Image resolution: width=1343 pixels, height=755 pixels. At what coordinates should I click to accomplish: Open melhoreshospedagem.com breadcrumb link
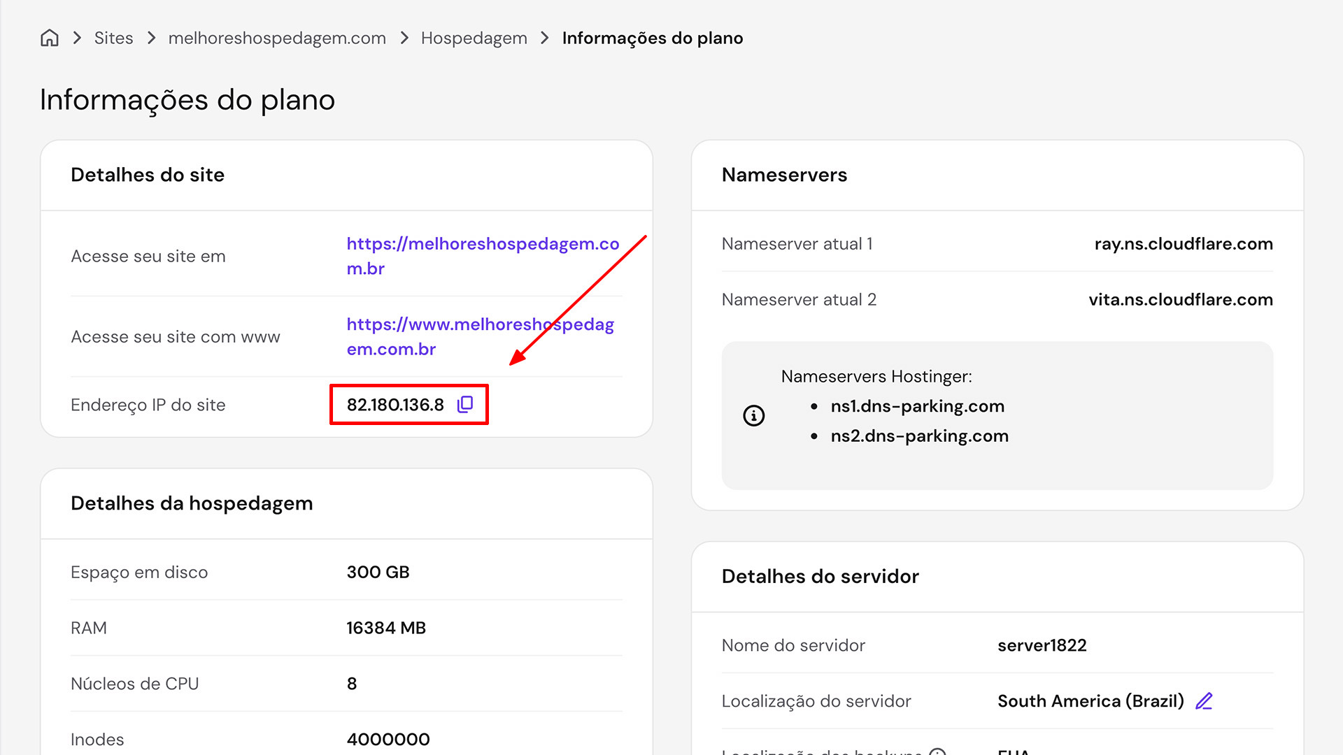[277, 38]
